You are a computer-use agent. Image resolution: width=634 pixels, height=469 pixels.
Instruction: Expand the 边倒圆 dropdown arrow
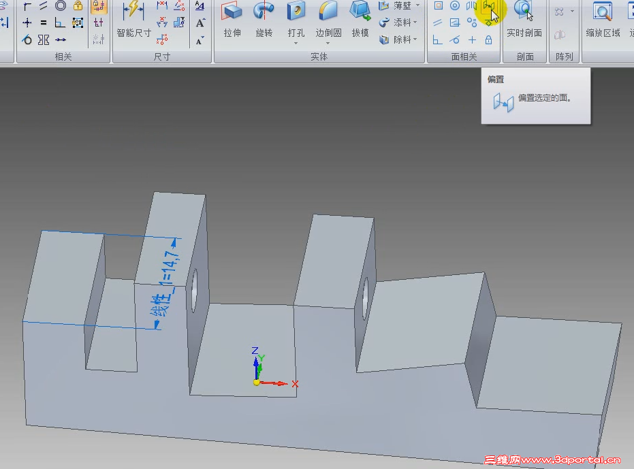pos(328,44)
